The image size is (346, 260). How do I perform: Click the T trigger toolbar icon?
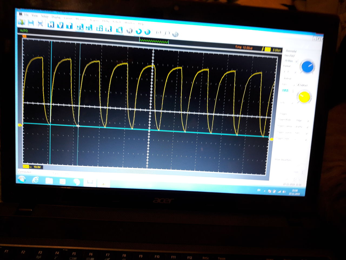coord(69,26)
